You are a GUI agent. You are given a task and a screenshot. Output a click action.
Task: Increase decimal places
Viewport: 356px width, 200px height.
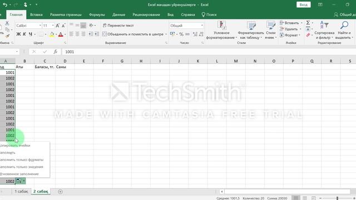coord(195,34)
